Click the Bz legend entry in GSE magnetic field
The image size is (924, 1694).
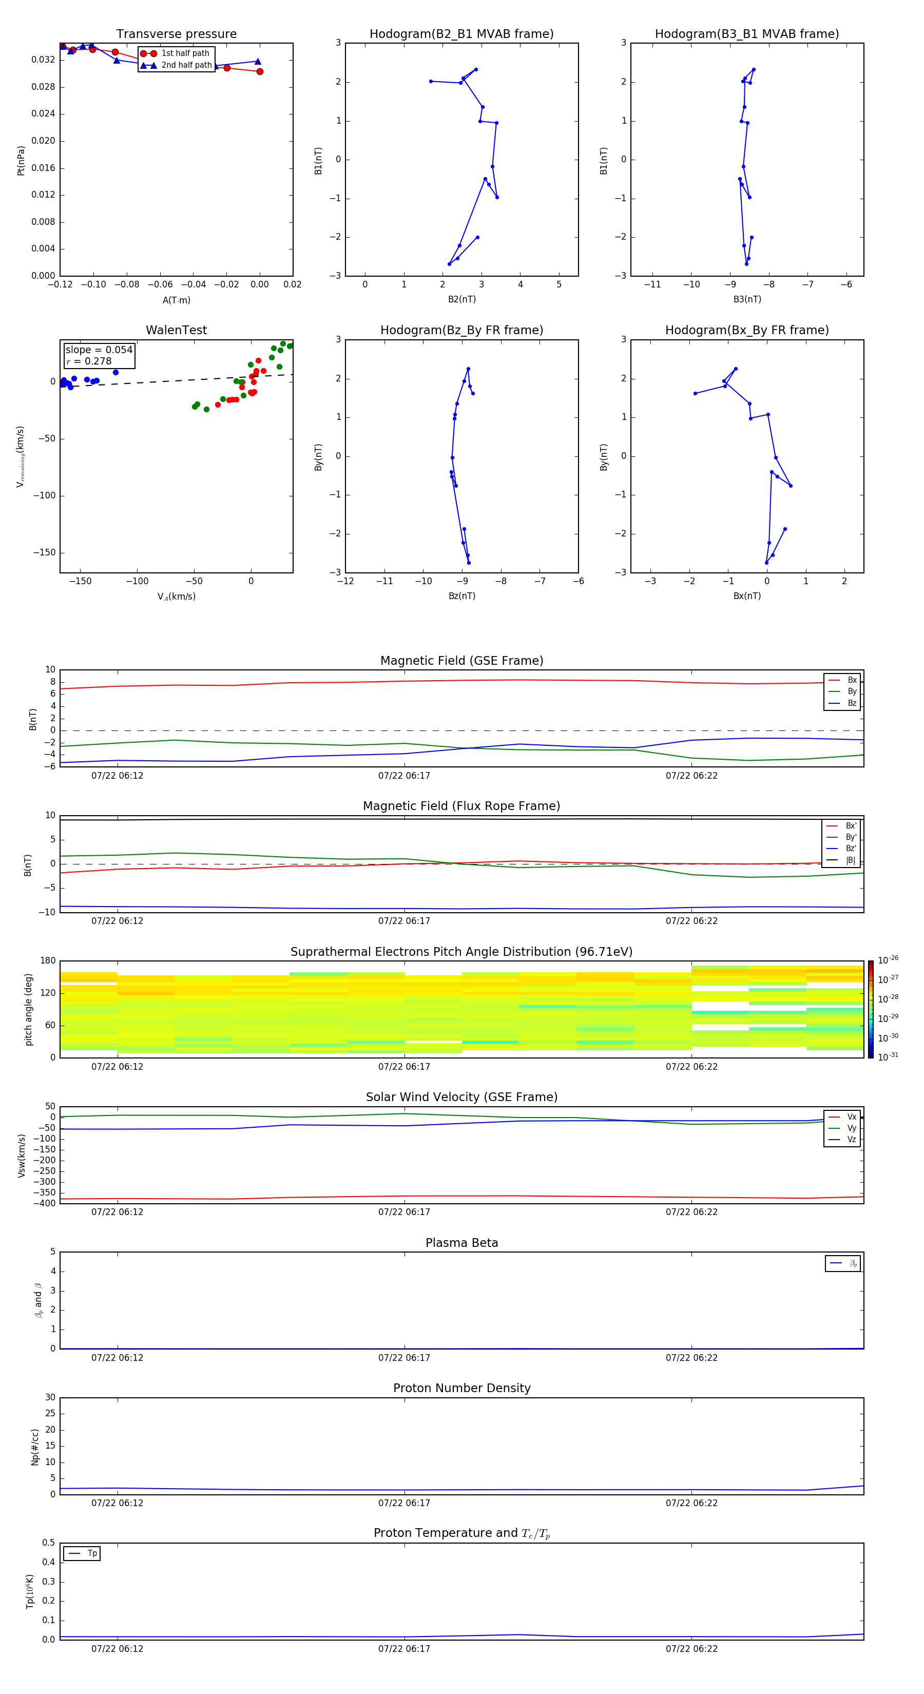[x=842, y=704]
